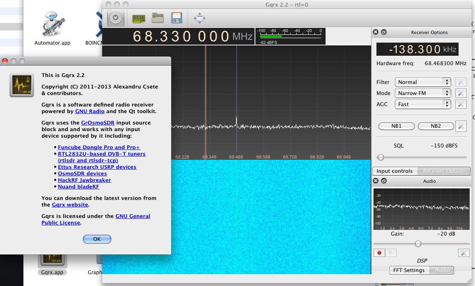
Task: Click the -138.300 kHz offset display
Action: tap(418, 49)
